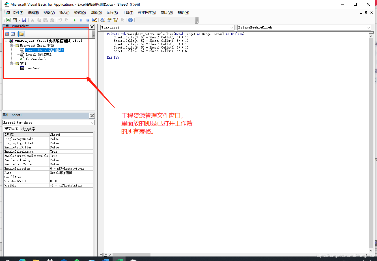Screen dimensions: 377x261
Task: Click the Break pause icon
Action: [81, 20]
